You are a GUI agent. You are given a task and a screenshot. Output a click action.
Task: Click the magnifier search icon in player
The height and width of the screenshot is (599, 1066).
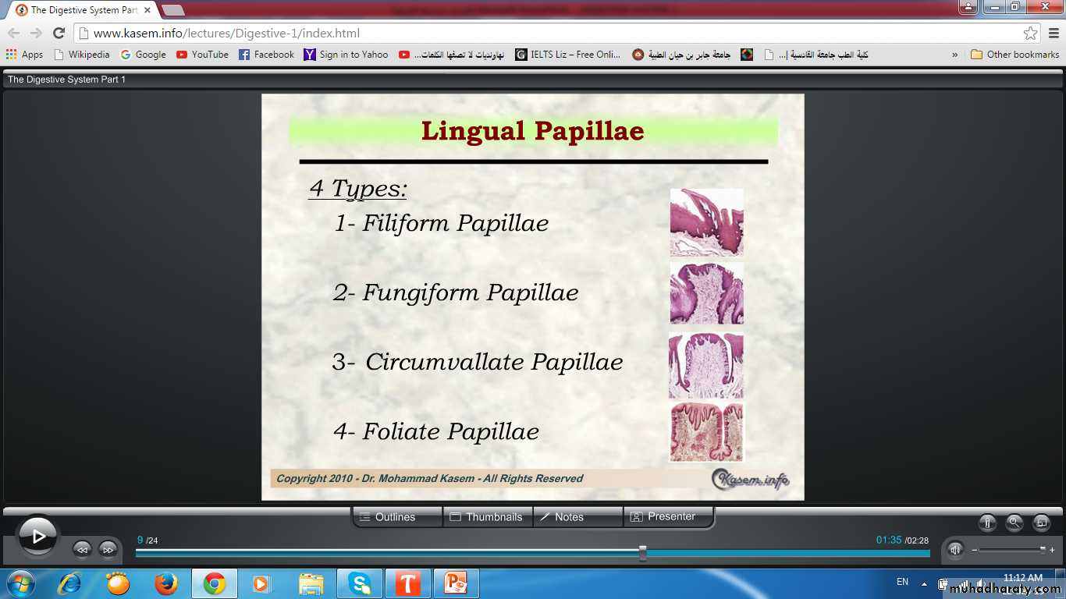[1014, 523]
